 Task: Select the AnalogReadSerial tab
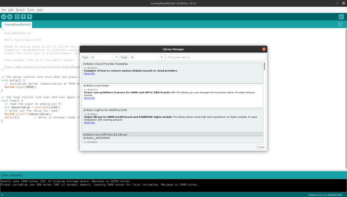tap(17, 25)
